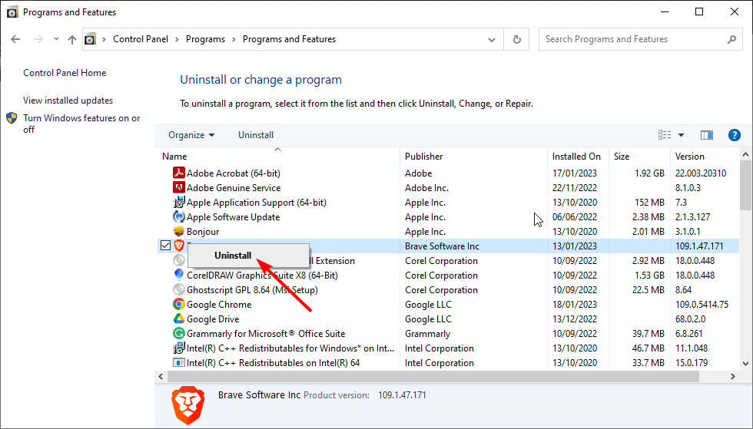Click the Grammarly publisher cell

(x=427, y=334)
